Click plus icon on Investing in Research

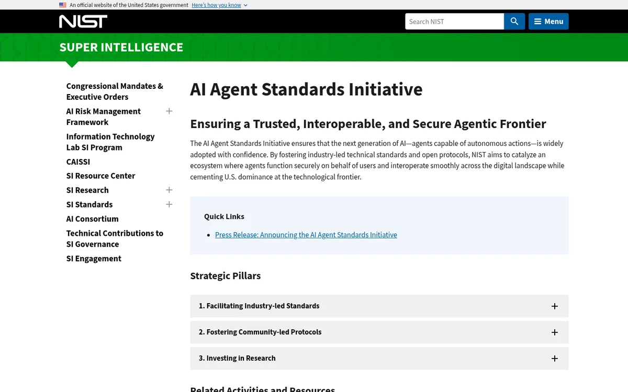click(x=555, y=359)
